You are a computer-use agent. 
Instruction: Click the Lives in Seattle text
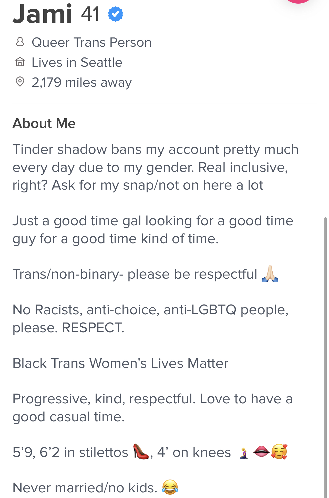coord(77,62)
